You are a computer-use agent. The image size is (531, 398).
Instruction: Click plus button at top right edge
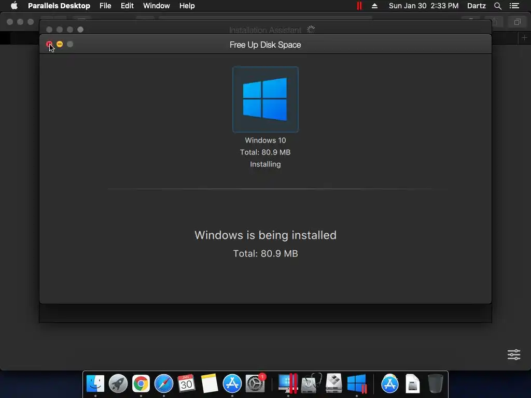(x=524, y=37)
